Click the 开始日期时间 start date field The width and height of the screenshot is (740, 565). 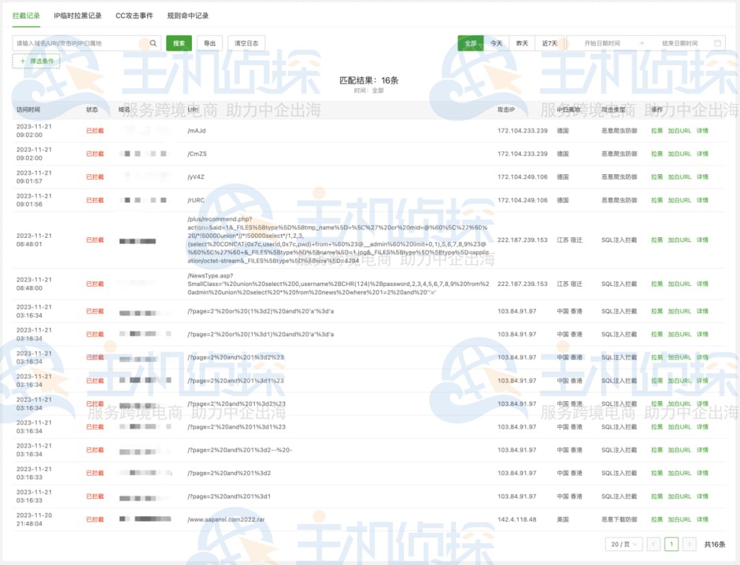[x=602, y=43]
